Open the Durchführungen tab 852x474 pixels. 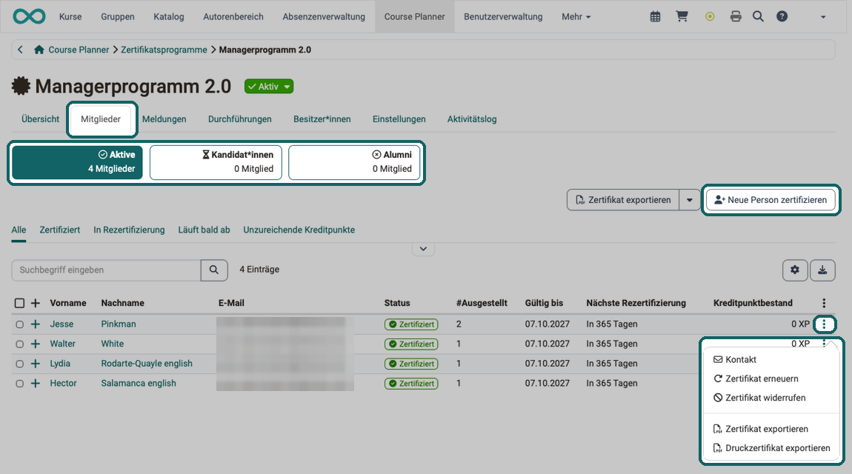(x=239, y=119)
